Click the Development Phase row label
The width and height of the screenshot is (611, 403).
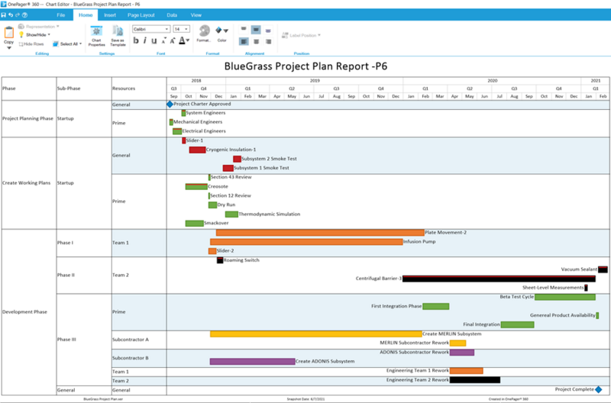click(24, 312)
